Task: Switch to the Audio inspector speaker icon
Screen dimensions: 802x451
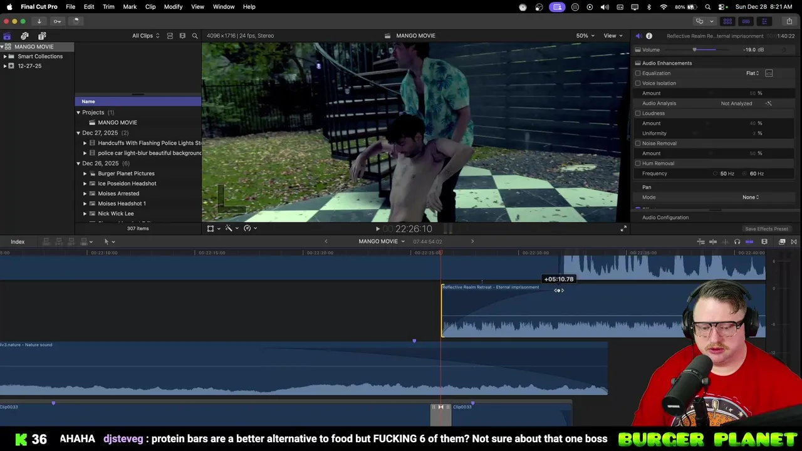Action: point(638,36)
